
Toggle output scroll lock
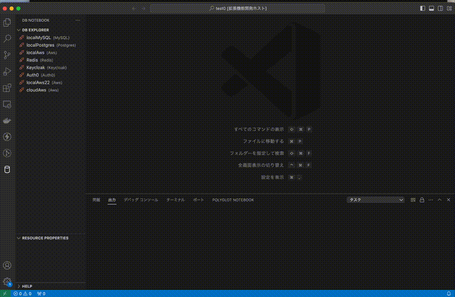click(422, 200)
